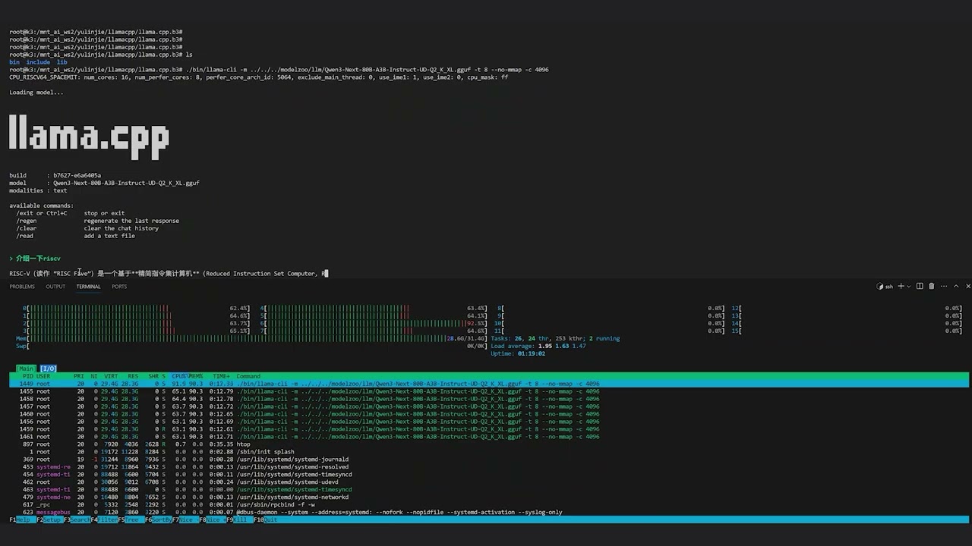Open the new terminal launch profile dropdown
Screen dimensions: 972x546
tap(909, 287)
